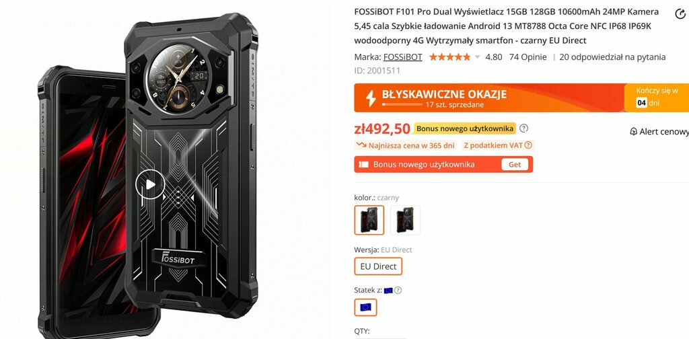
Task: Select the black color variant thumbnail
Action: 369,220
